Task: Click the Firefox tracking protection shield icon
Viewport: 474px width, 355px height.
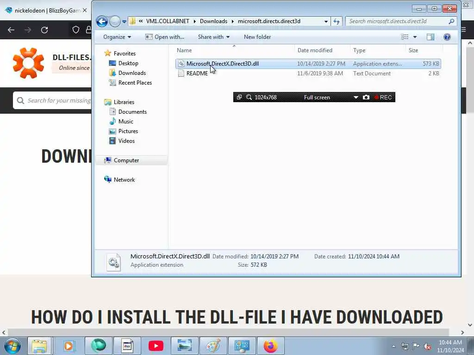Action: coord(76,30)
